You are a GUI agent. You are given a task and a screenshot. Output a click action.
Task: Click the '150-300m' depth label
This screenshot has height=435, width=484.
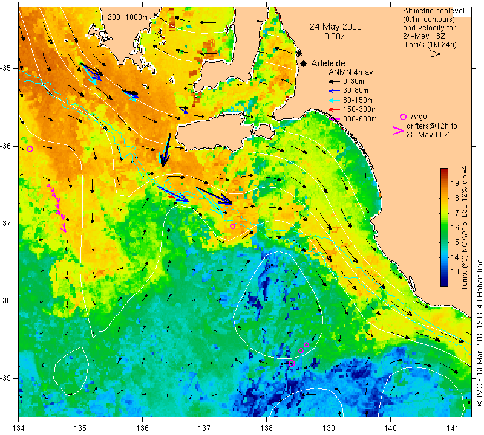(x=359, y=109)
